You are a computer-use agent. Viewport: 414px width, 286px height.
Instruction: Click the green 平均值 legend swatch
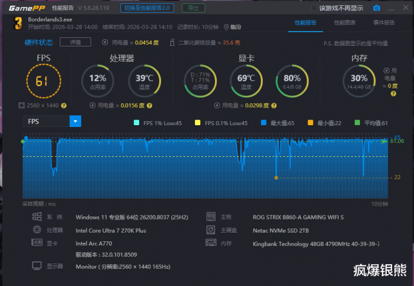point(356,123)
